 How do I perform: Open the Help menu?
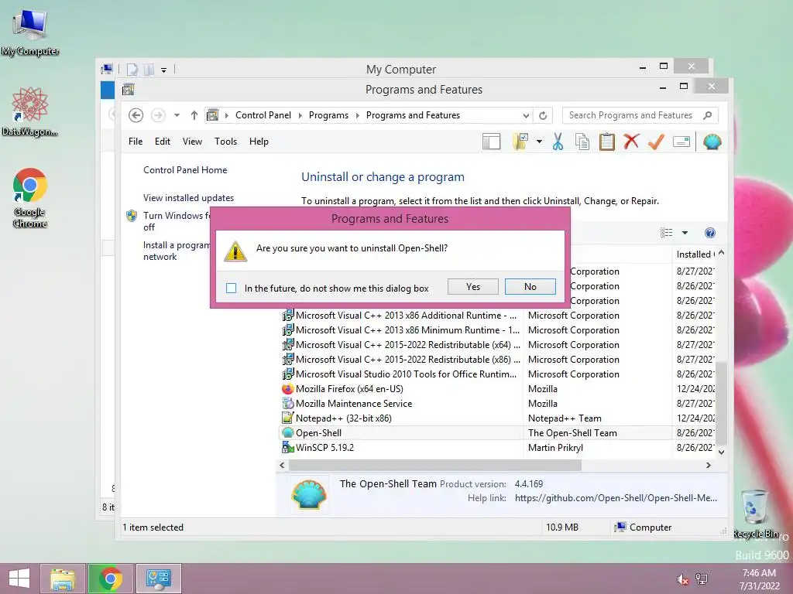pyautogui.click(x=259, y=142)
